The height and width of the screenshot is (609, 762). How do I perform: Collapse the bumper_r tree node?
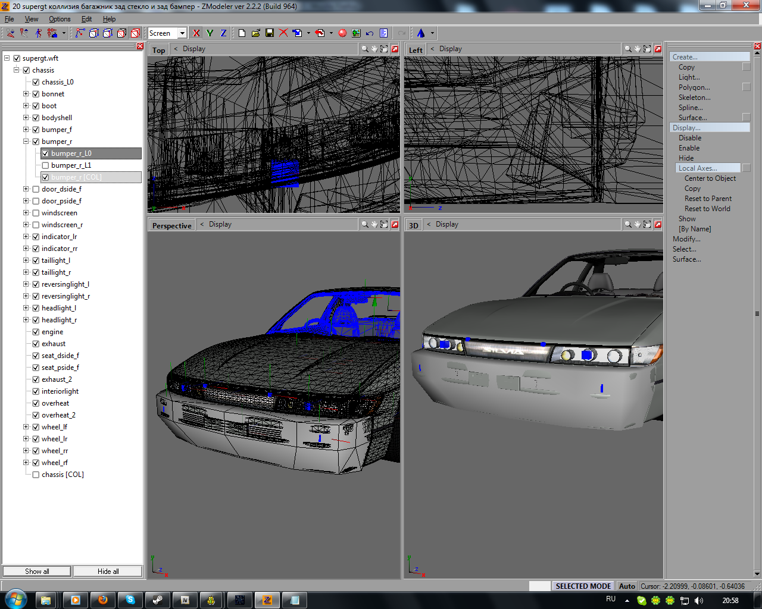(26, 142)
